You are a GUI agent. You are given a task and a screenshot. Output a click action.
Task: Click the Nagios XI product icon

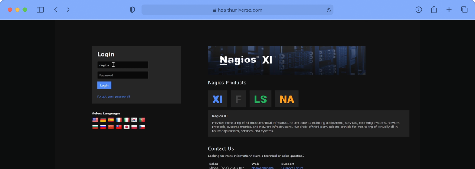tap(217, 99)
